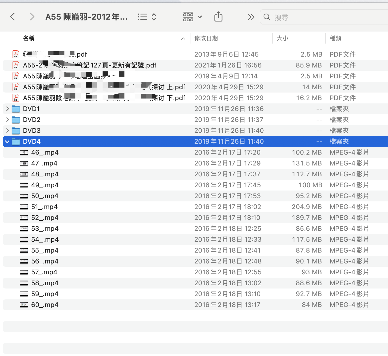388x356 pixels.
Task: Click the file name 60_.mp4
Action: pos(45,305)
